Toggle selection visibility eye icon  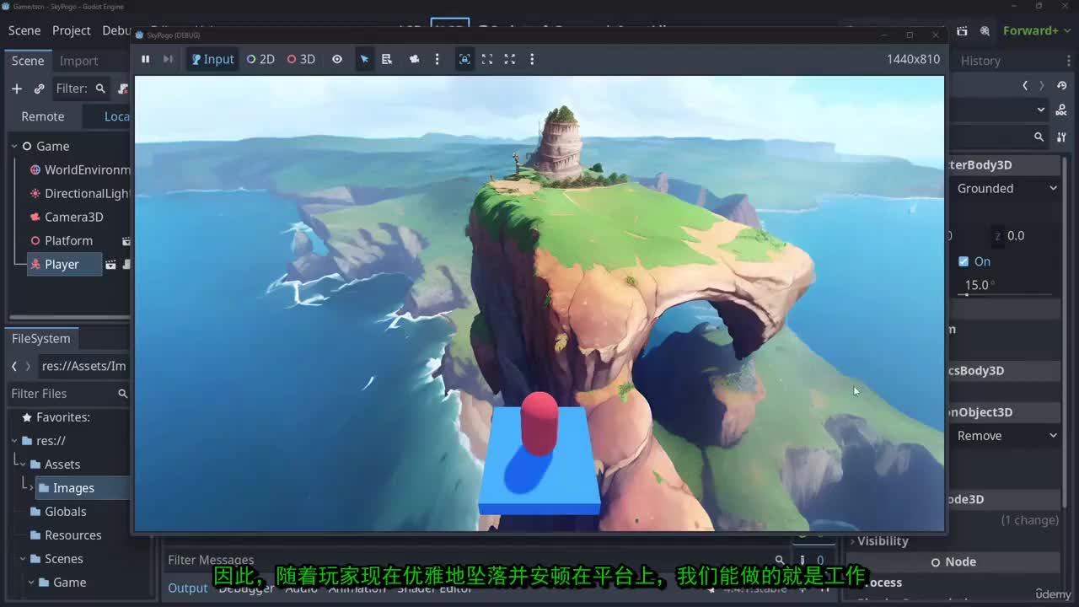coord(337,59)
